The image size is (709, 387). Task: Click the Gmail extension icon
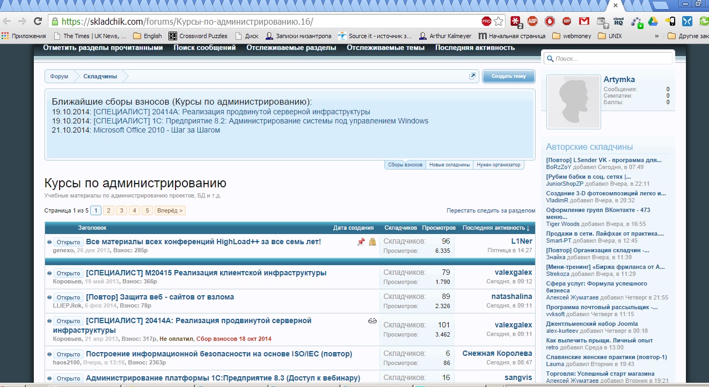pos(584,21)
